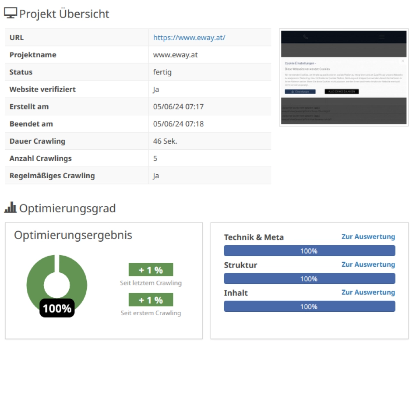Click the black 100% badge on donut chart

click(x=57, y=308)
